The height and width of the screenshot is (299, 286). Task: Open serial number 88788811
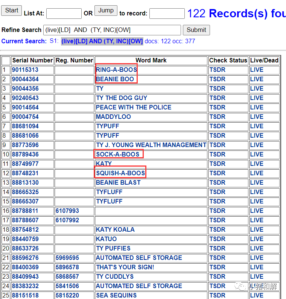[x=25, y=211]
